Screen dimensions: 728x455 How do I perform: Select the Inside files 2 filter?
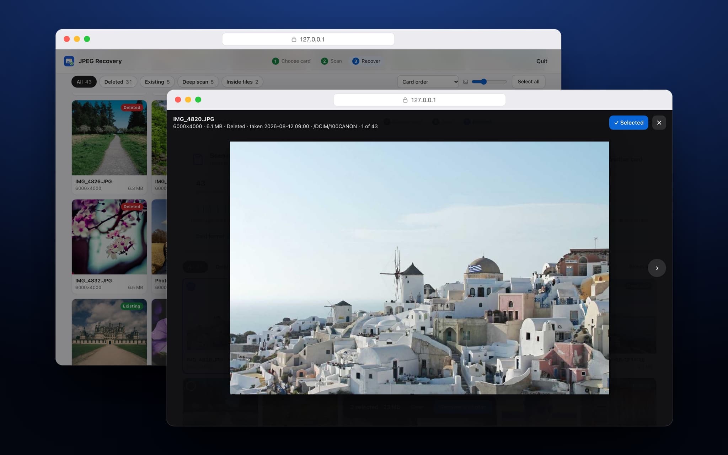point(242,82)
